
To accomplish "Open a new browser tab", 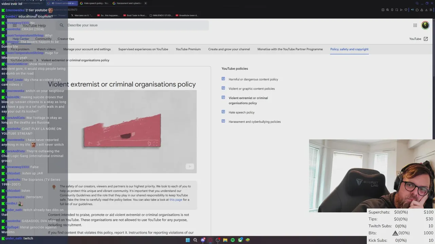I will tap(146, 3).
